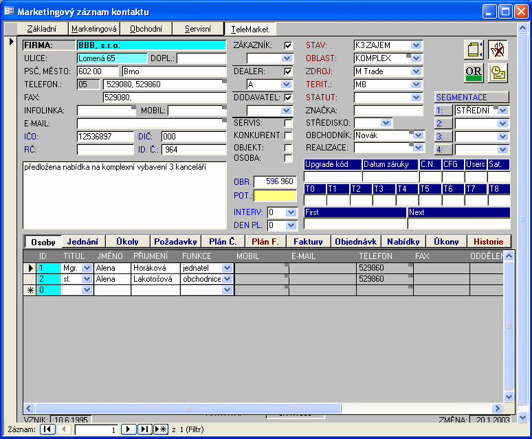Open the STŘEDISKO dropdown
This screenshot has width=532, height=439.
tap(386, 123)
